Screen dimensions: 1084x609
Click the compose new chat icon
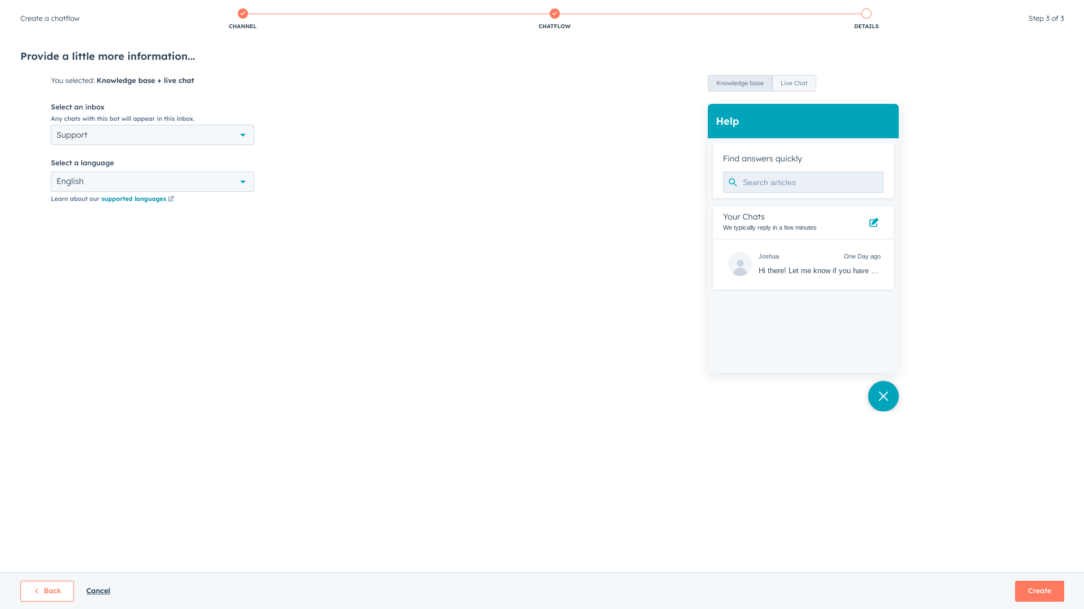pyautogui.click(x=873, y=222)
